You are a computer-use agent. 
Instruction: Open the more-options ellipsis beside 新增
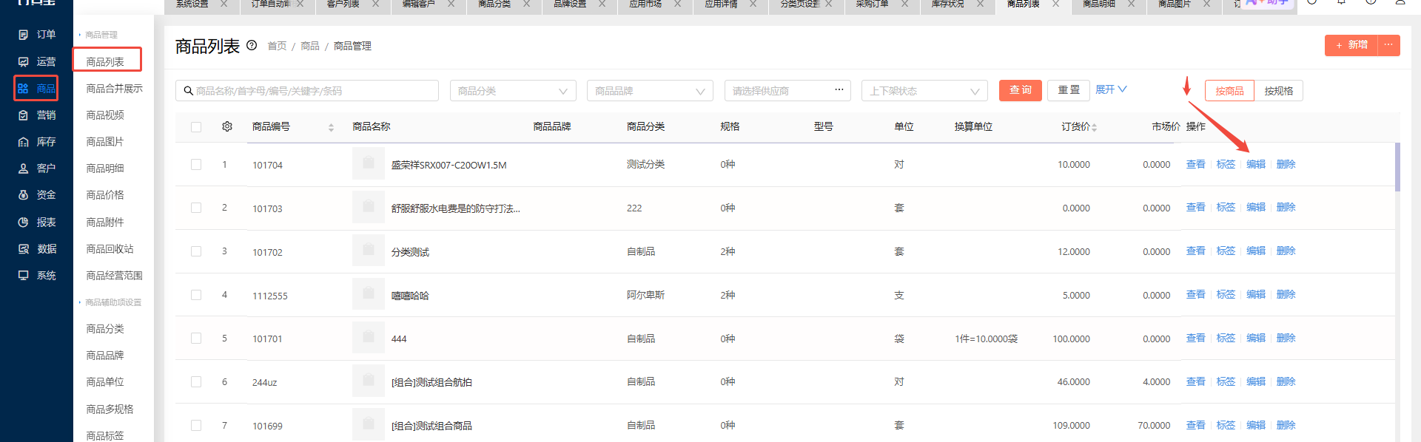coord(1388,45)
